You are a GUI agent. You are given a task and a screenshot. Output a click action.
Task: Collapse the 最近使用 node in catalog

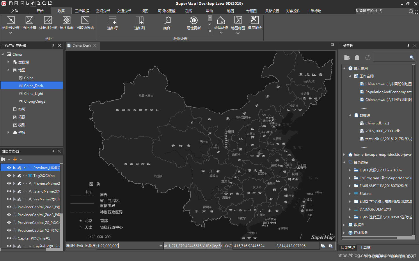[344, 68]
